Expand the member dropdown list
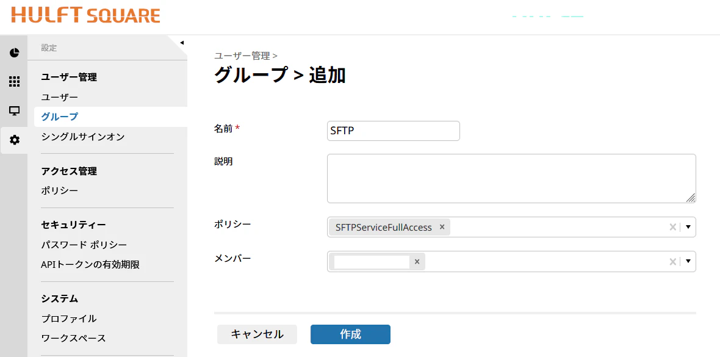The height and width of the screenshot is (357, 720). point(688,261)
